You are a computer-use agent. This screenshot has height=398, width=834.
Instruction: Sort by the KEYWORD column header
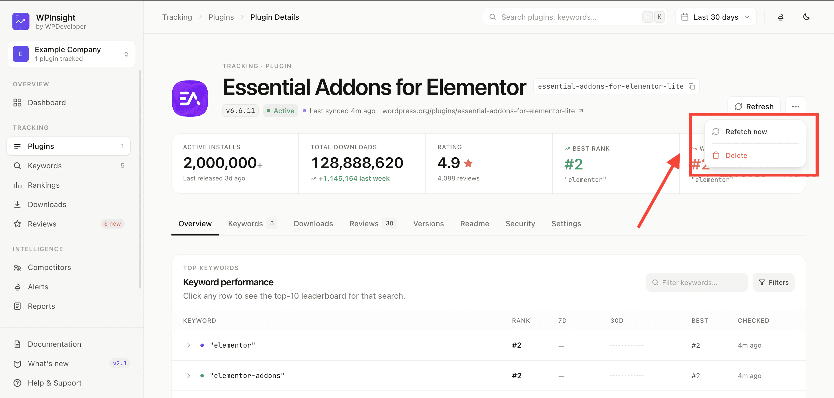click(200, 321)
